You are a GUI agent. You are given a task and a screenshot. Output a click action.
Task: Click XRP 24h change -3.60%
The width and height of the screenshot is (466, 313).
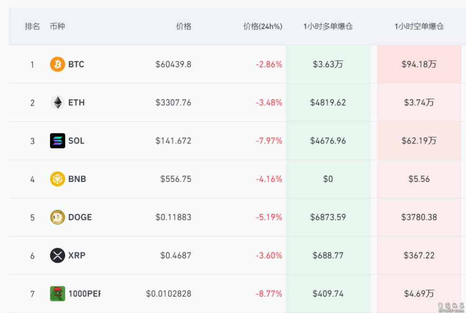click(x=269, y=256)
